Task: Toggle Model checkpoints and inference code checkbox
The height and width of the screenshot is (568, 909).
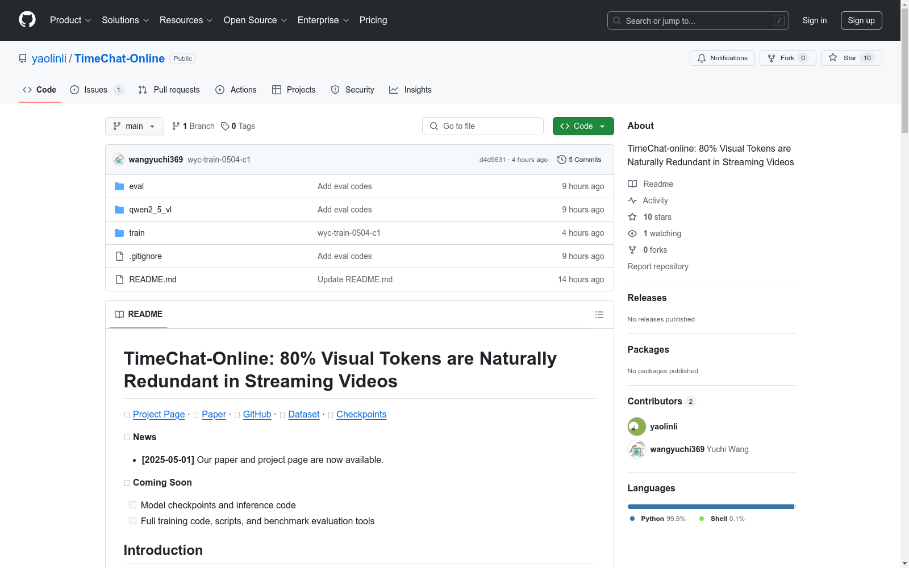Action: 132,505
